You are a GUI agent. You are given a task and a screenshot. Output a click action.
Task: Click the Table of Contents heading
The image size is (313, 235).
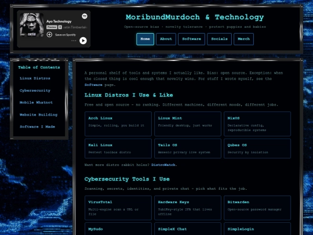click(x=39, y=67)
